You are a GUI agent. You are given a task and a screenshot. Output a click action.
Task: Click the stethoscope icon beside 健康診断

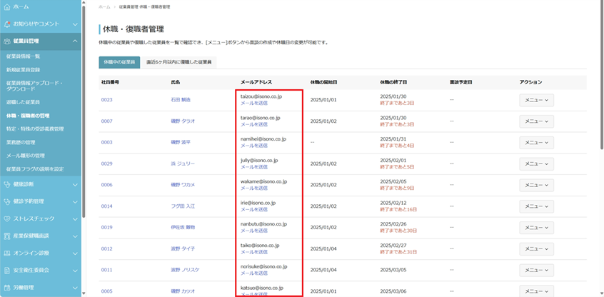pyautogui.click(x=6, y=184)
